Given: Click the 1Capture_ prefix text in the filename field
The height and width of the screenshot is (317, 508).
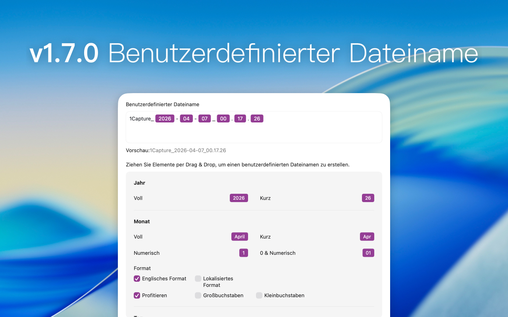Looking at the screenshot, I should pyautogui.click(x=142, y=118).
